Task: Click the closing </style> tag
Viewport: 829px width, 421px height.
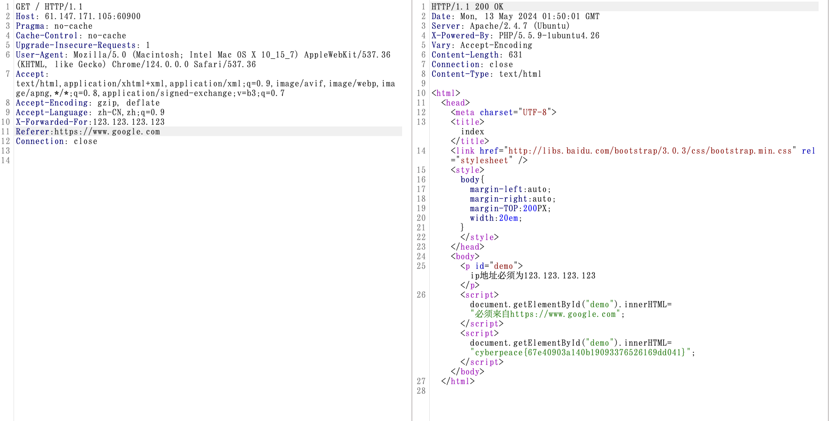Action: point(479,237)
